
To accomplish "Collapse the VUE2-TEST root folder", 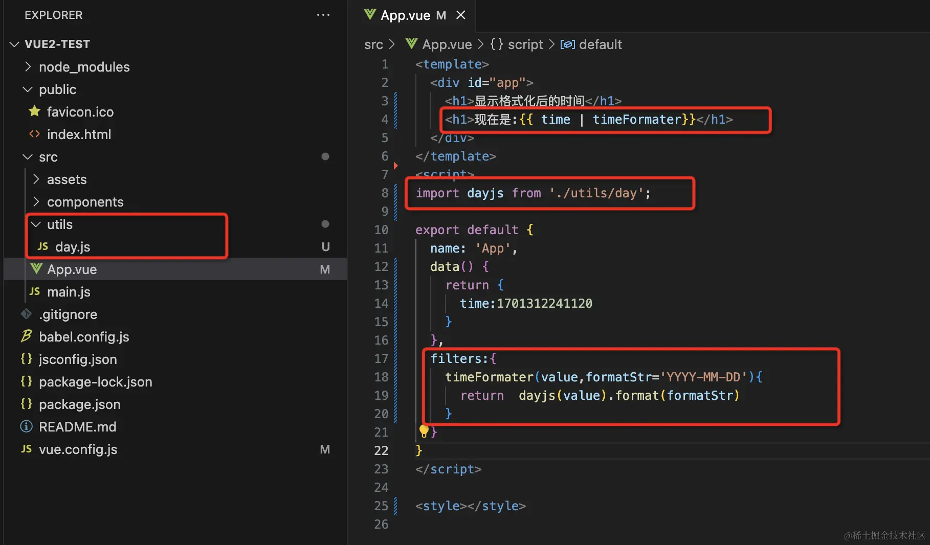I will point(14,44).
